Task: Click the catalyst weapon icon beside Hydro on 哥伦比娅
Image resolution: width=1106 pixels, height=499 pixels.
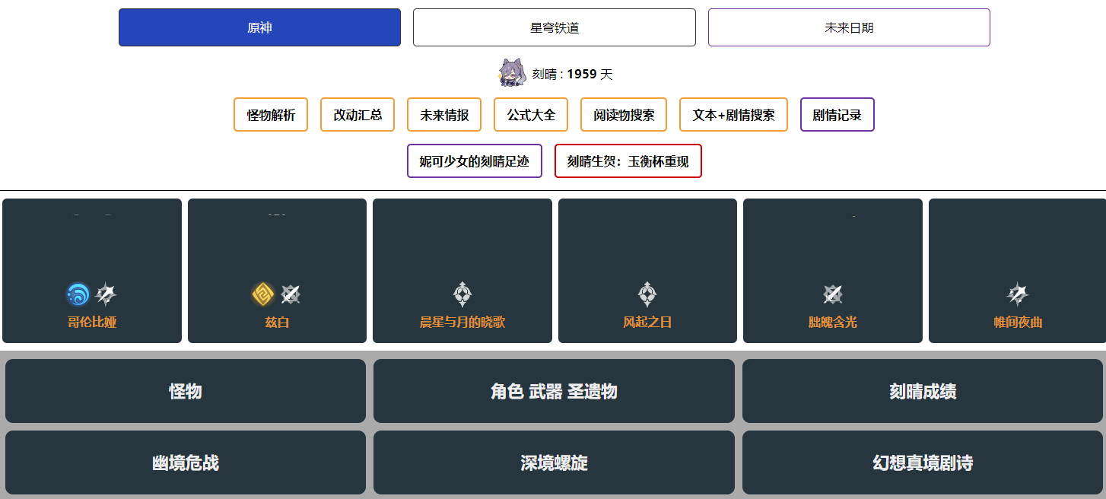Action: (106, 294)
